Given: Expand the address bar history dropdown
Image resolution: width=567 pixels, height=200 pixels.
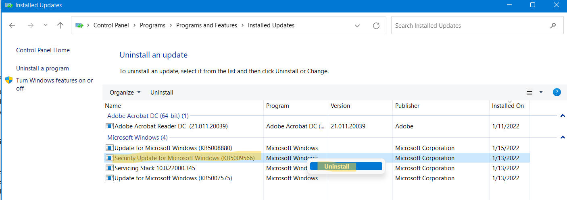Looking at the screenshot, I should (x=357, y=26).
